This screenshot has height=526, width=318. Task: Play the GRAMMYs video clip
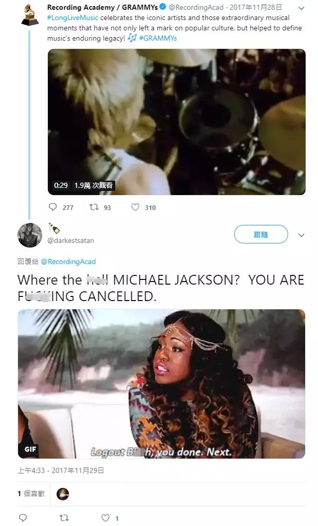tap(177, 122)
